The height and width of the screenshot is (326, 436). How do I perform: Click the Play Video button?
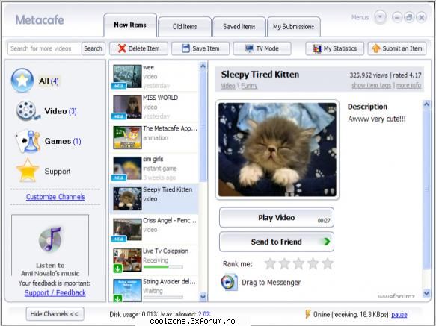(277, 218)
